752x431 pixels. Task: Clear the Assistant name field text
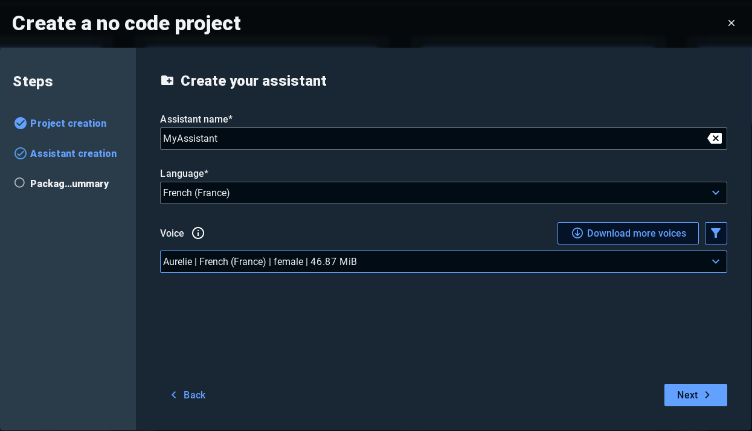(x=715, y=138)
